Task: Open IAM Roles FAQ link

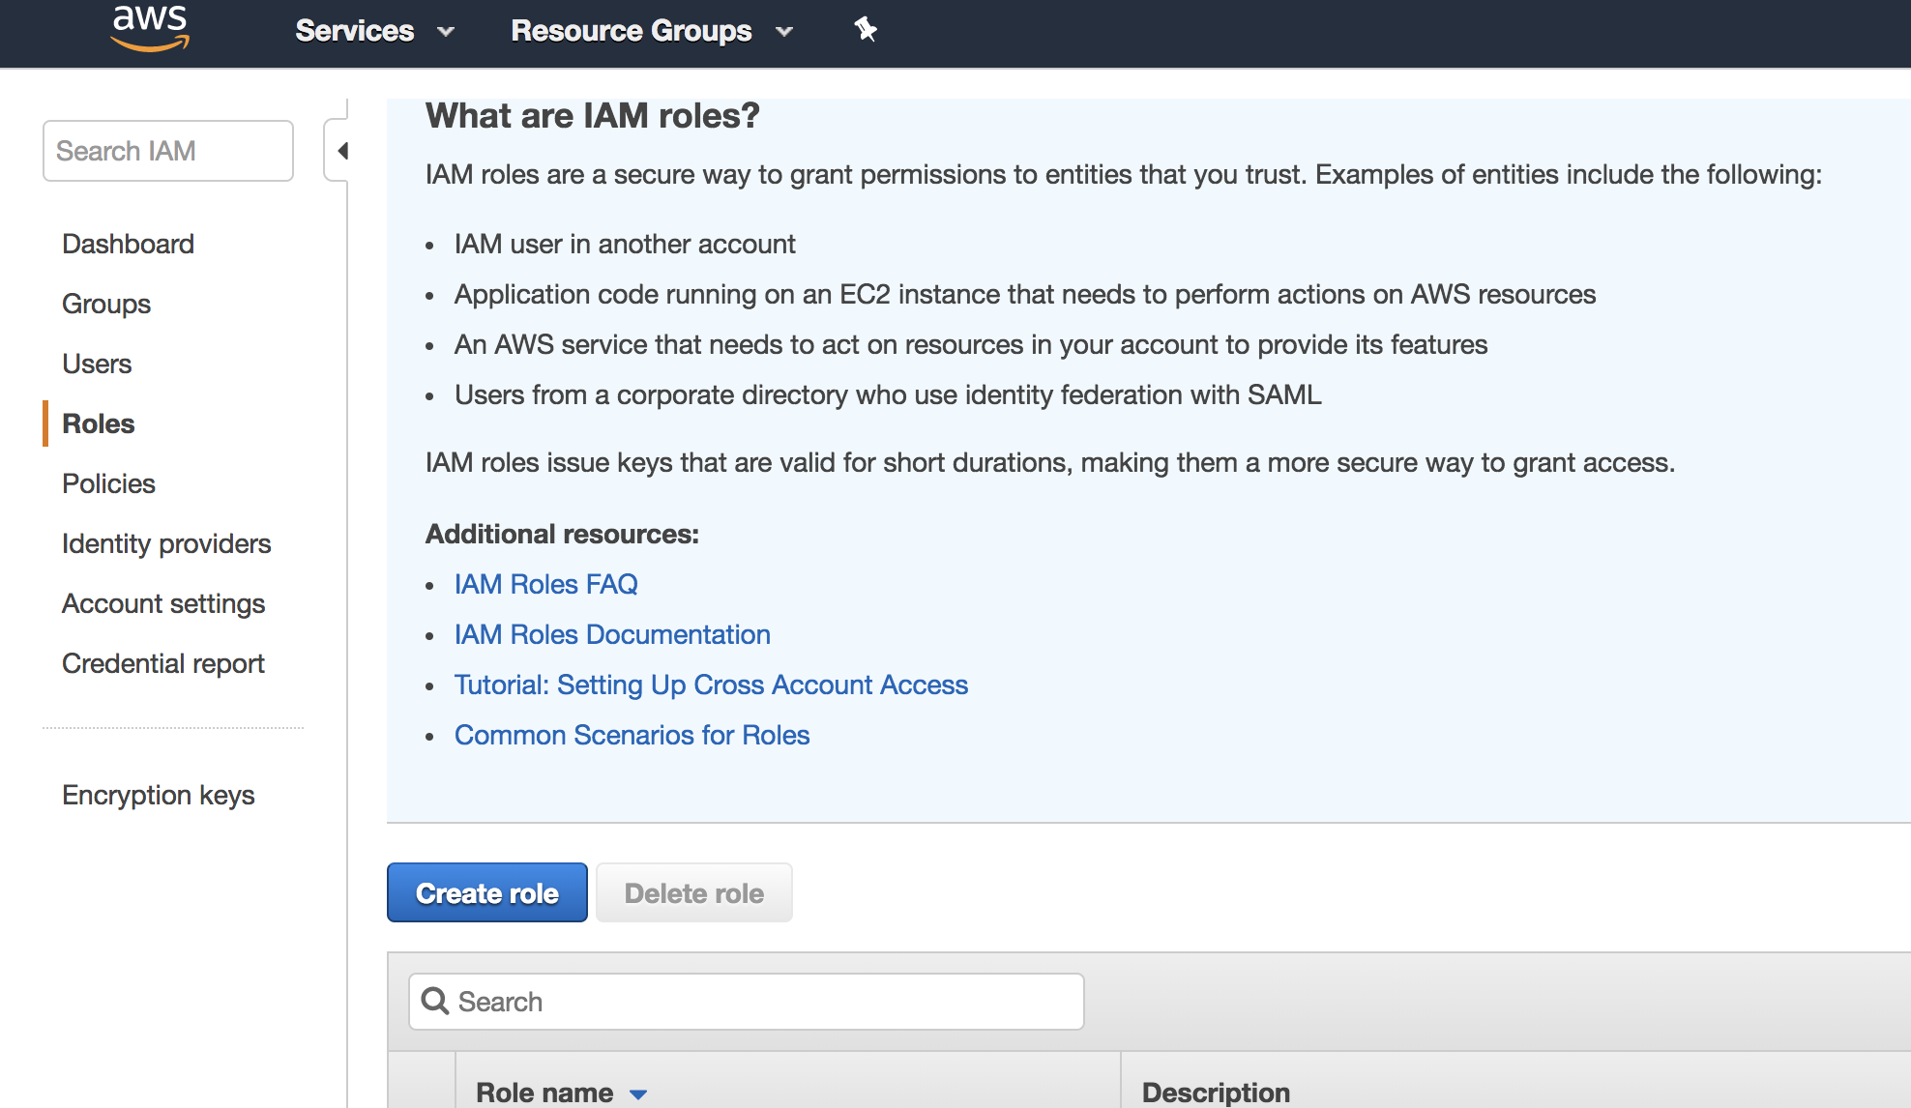Action: [x=545, y=584]
